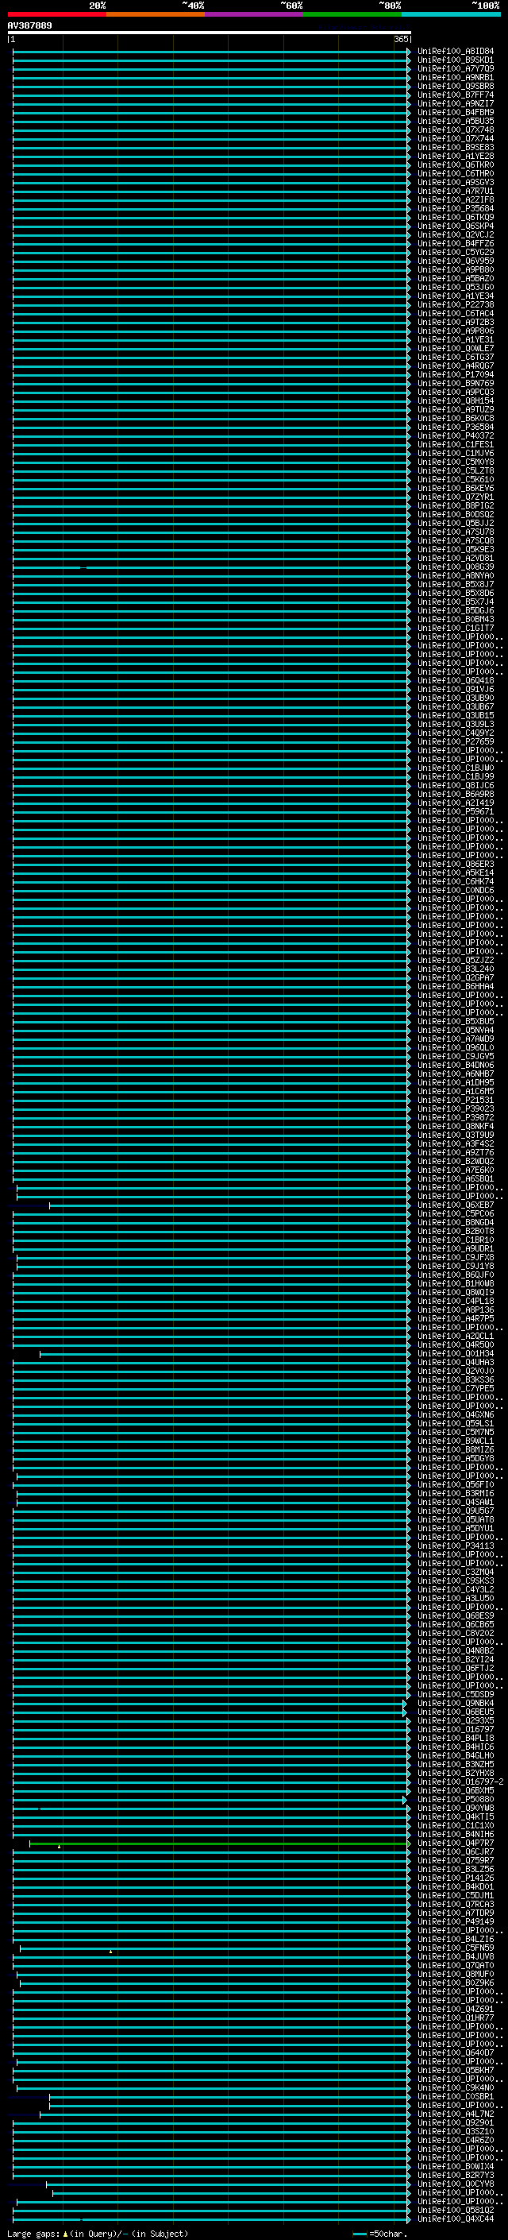Image resolution: width=508 pixels, height=2240 pixels.
Task: Select label UniRef100_A1YE34
Action: pos(455,296)
